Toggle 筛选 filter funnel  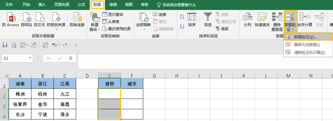coord(208,20)
